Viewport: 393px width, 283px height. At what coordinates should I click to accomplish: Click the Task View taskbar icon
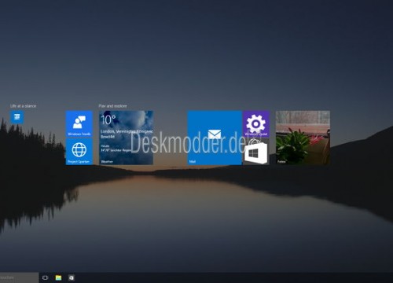pos(45,277)
